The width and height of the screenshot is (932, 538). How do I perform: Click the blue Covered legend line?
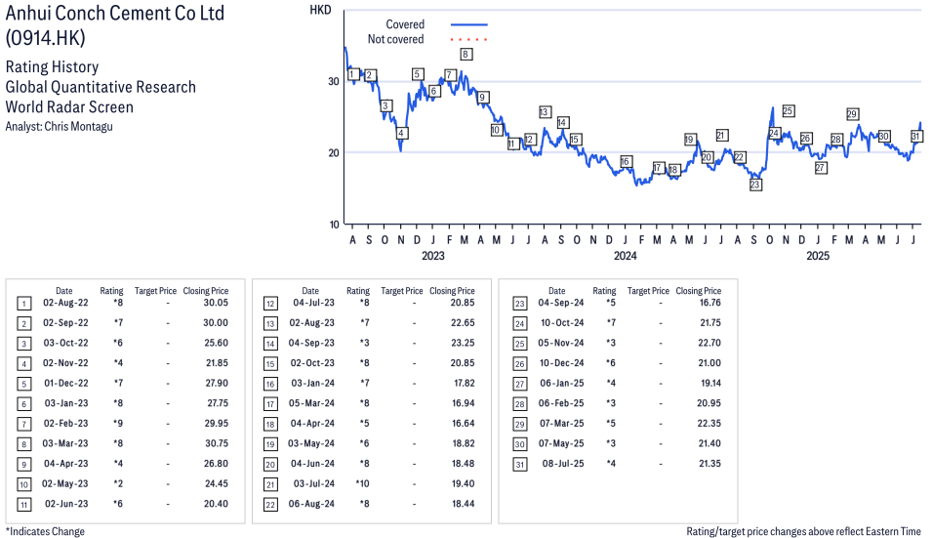469,25
